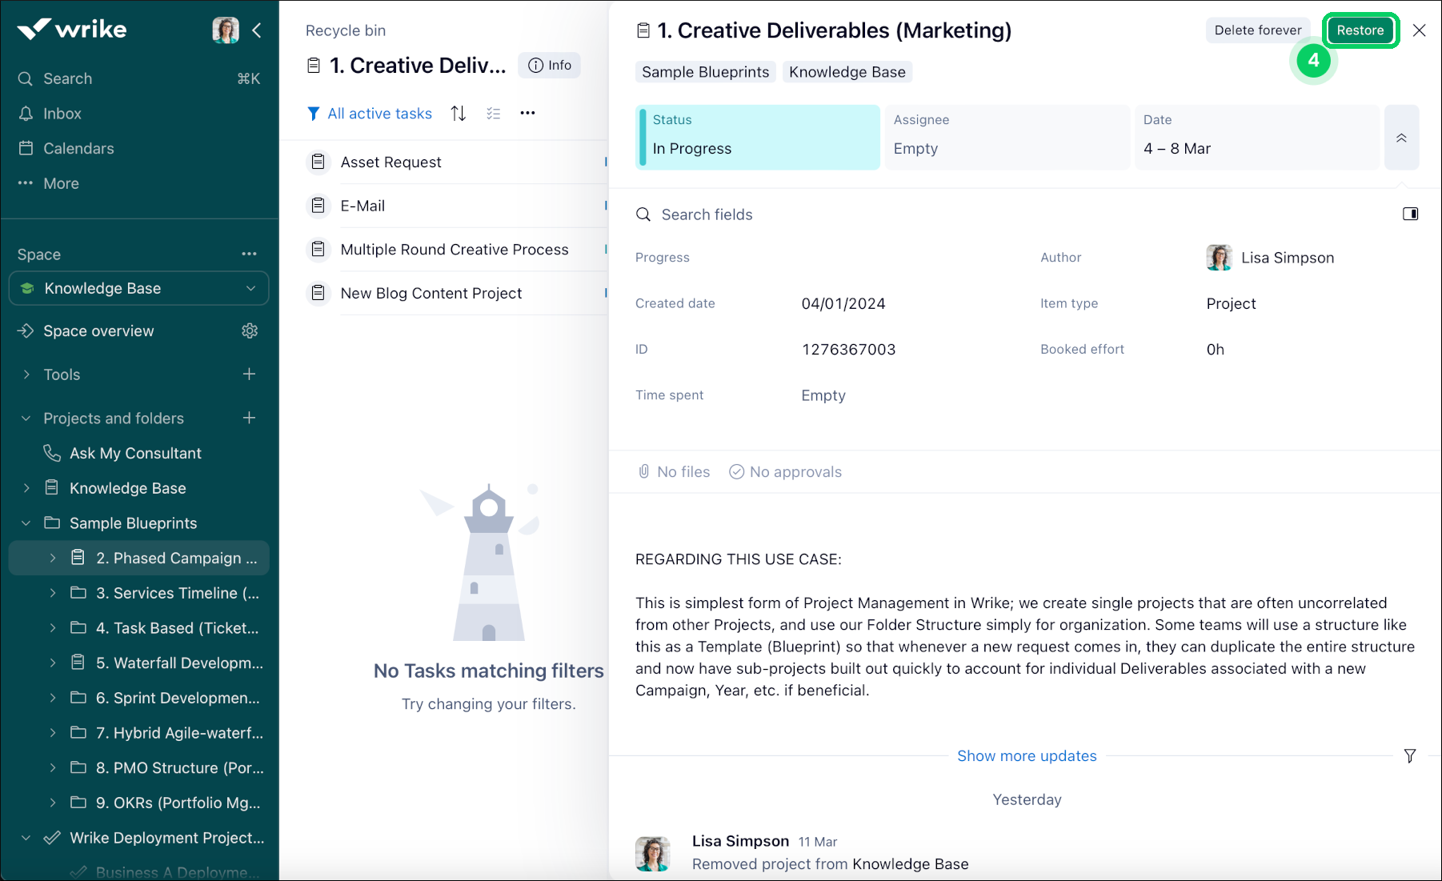Open the search fields magnifier in the details panel

pyautogui.click(x=643, y=214)
